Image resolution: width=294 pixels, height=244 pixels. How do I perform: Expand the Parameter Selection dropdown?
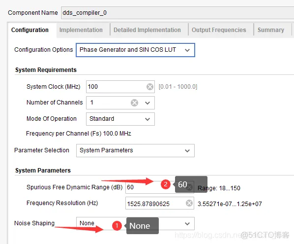click(135, 150)
